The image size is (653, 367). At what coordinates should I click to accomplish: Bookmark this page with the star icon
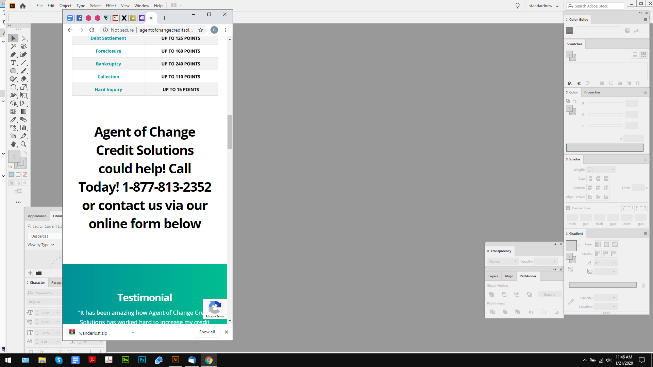[201, 30]
